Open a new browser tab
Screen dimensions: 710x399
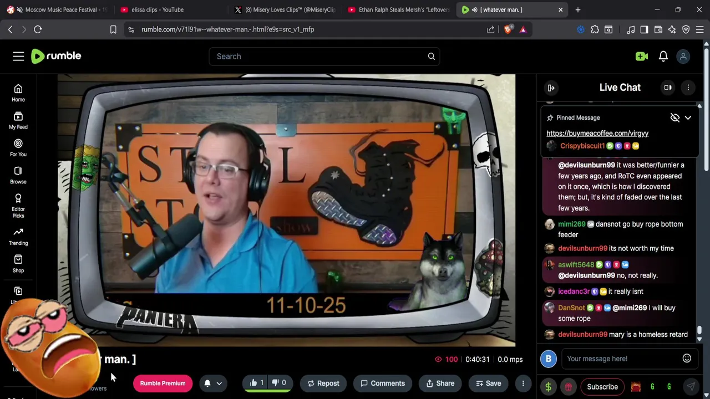pyautogui.click(x=577, y=9)
